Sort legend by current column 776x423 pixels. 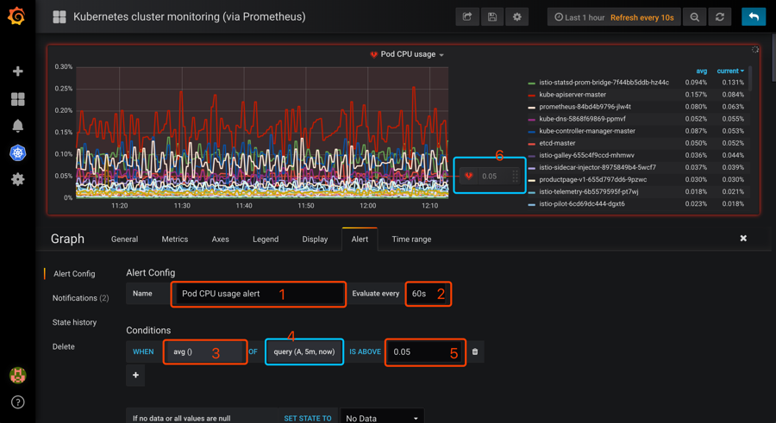[730, 71]
